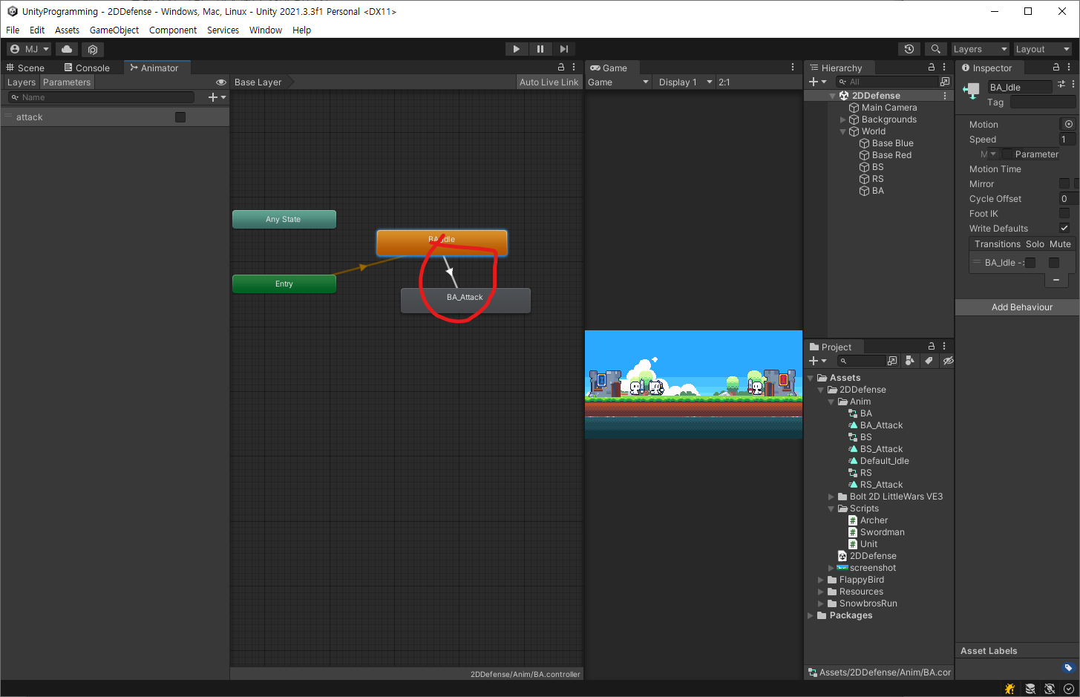This screenshot has height=697, width=1080.
Task: Toggle the Animator panel lock icon
Action: tap(561, 67)
